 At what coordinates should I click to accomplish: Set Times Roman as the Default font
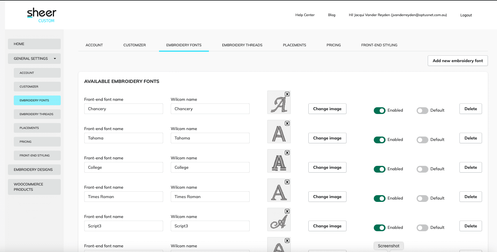point(422,198)
